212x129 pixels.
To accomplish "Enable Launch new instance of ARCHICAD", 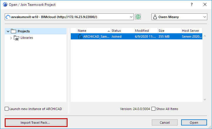I will click(7, 109).
